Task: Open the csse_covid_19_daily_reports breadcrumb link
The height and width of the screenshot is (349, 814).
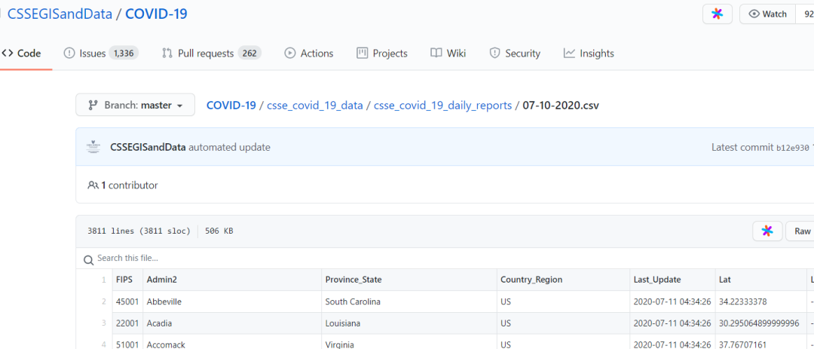Action: point(442,106)
